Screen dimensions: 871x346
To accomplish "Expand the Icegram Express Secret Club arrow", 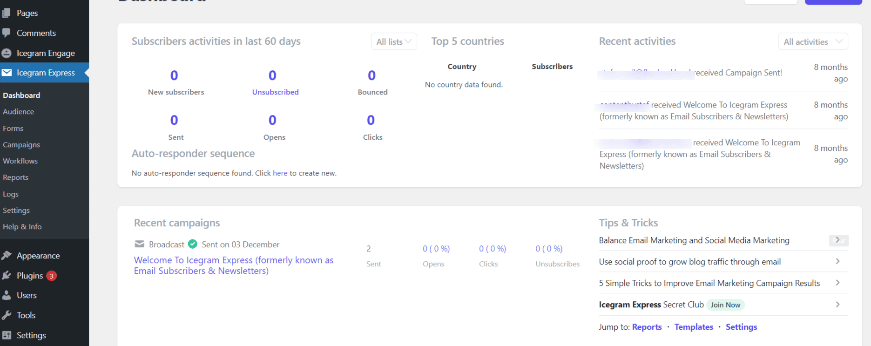I will (838, 305).
